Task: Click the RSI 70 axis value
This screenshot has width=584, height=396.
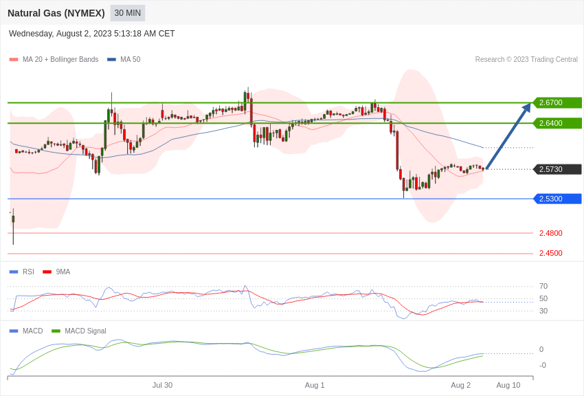Action: click(543, 286)
